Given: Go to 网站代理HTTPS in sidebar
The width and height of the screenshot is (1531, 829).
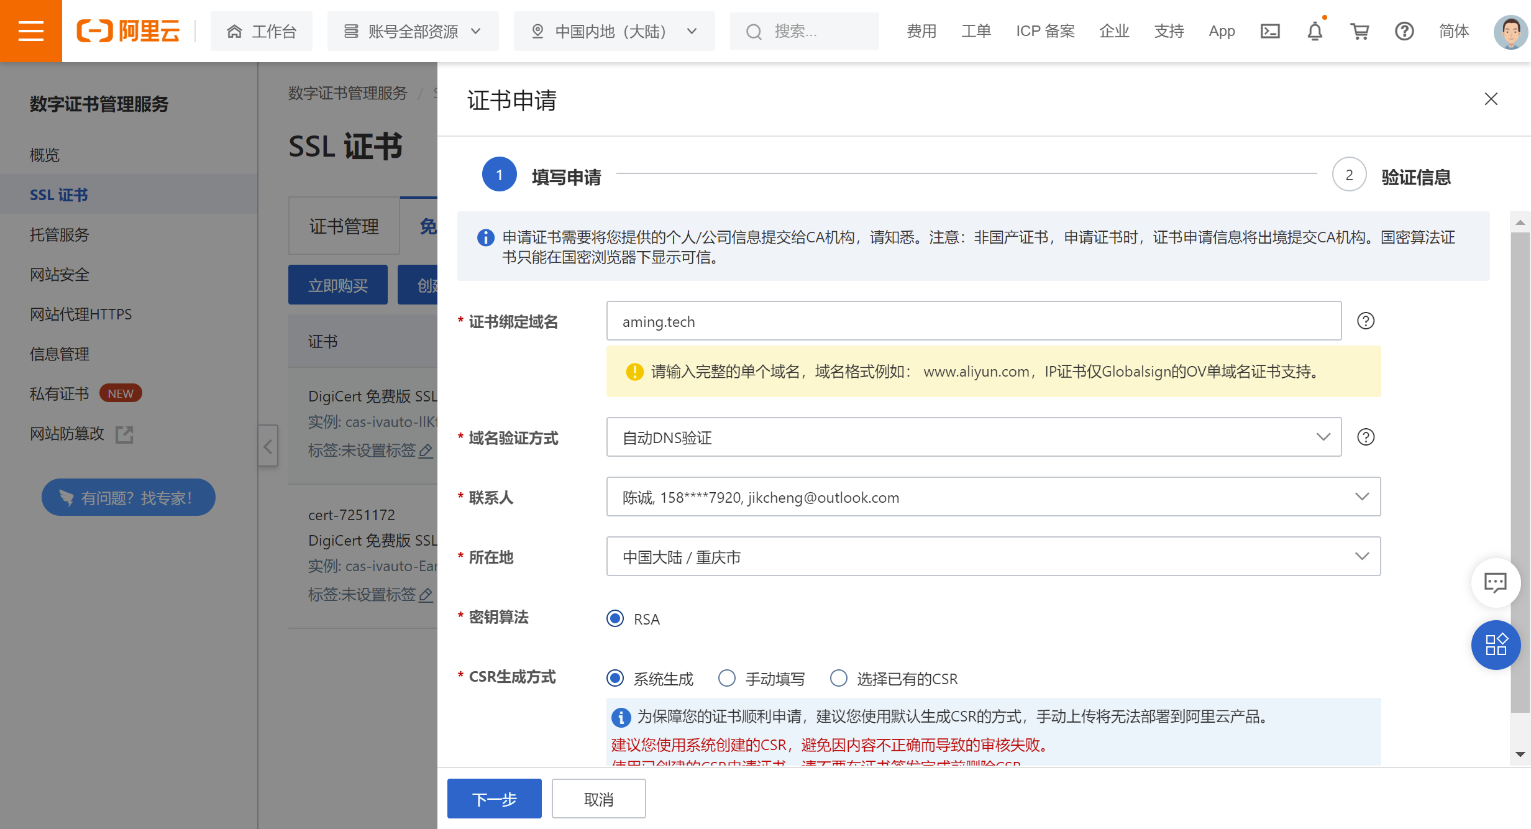Looking at the screenshot, I should click(81, 314).
